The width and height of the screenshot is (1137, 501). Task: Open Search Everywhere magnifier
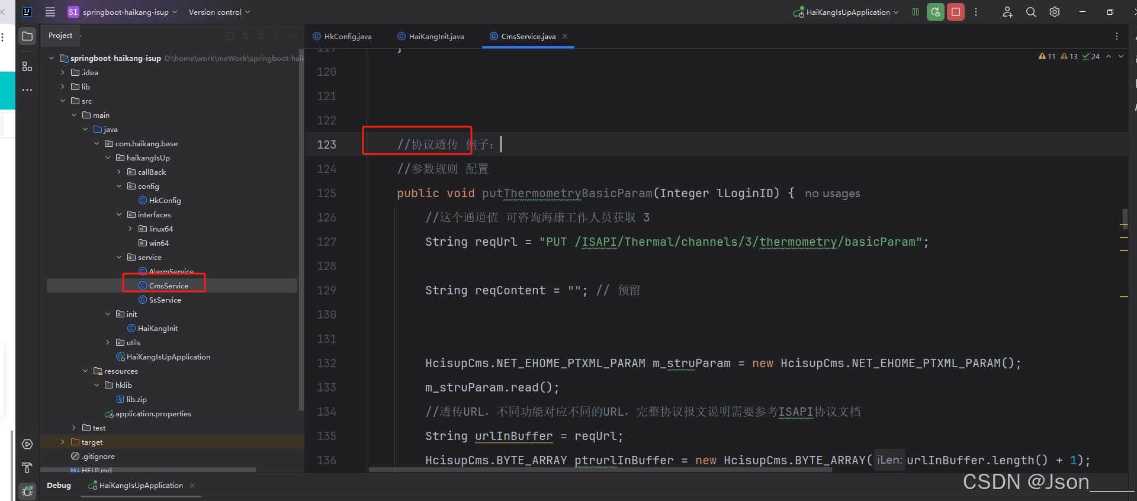click(1031, 12)
